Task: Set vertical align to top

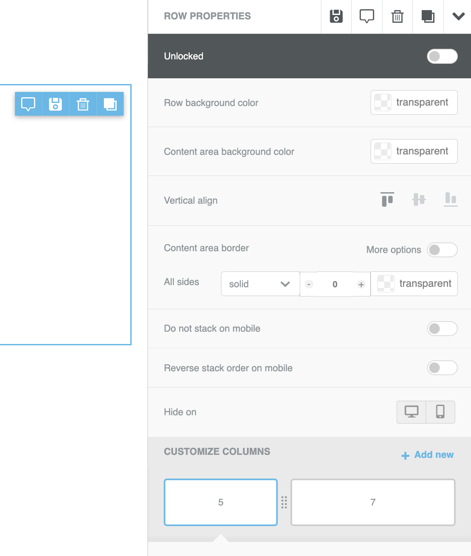Action: [x=387, y=199]
